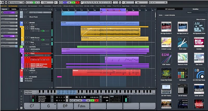Screen dimensions: 208x111
Task: Trigger the Fdim chord pad
Action: tap(81, 106)
